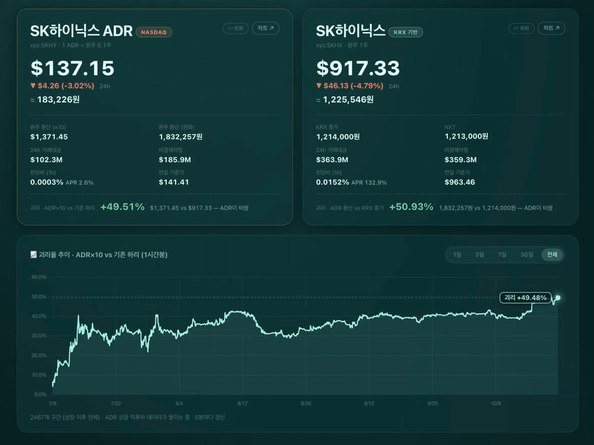Image resolution: width=594 pixels, height=445 pixels.
Task: Select the 3일 range tab
Action: (x=479, y=254)
